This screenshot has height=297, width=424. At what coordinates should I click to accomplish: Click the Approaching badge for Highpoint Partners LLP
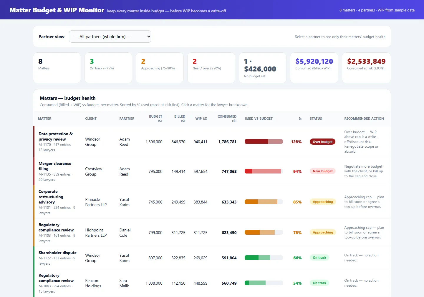point(323,232)
